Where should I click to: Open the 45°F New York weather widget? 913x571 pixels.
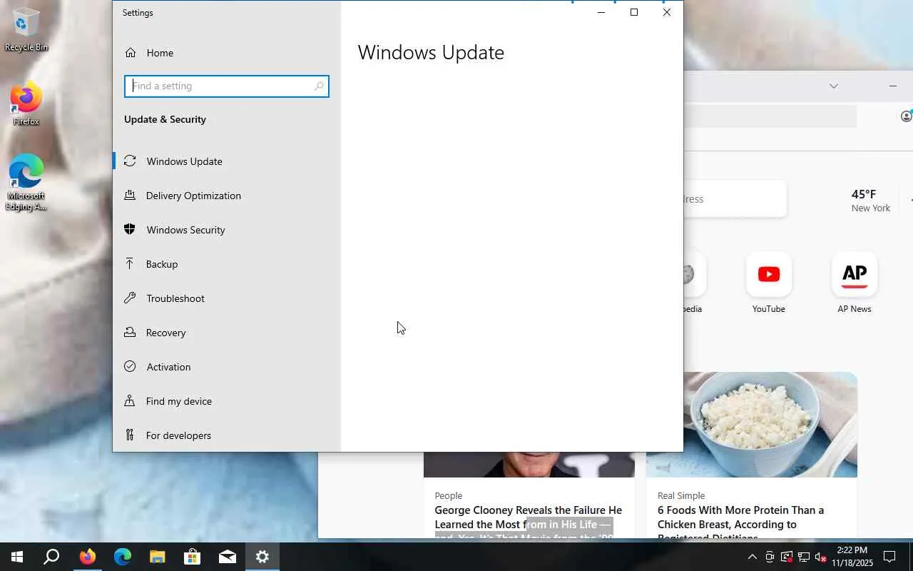click(x=871, y=201)
